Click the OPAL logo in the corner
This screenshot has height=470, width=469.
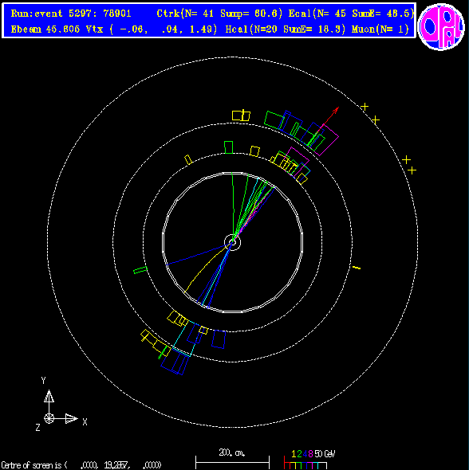(x=441, y=26)
